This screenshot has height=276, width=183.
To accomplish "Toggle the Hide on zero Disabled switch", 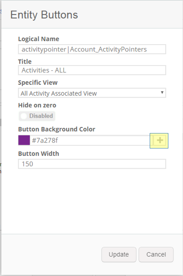I will coord(37,116).
